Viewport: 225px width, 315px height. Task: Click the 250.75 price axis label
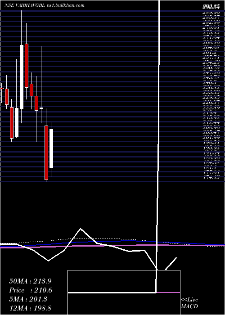coord(211,68)
